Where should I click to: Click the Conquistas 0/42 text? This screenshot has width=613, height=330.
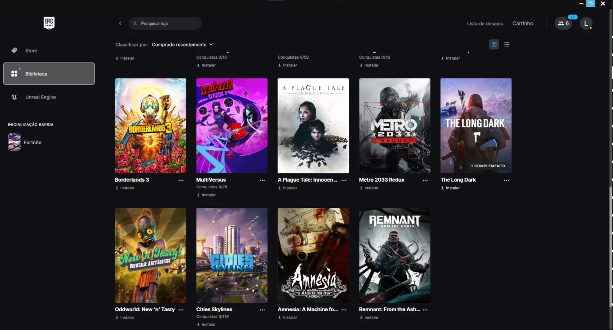click(x=374, y=57)
